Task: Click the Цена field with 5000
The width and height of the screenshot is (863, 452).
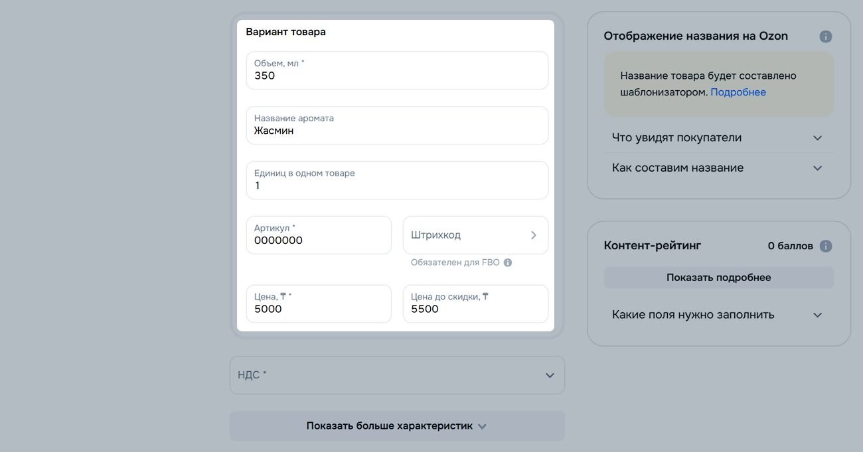Action: click(x=319, y=304)
